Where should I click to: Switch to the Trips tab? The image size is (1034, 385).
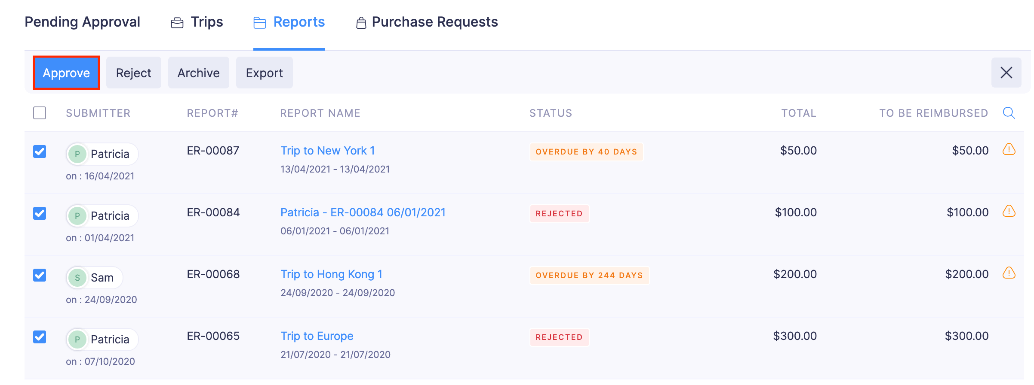click(x=197, y=22)
